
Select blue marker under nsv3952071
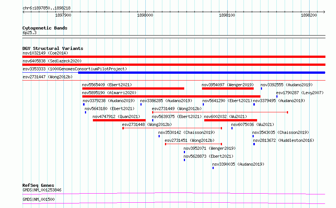coord(185,152)
